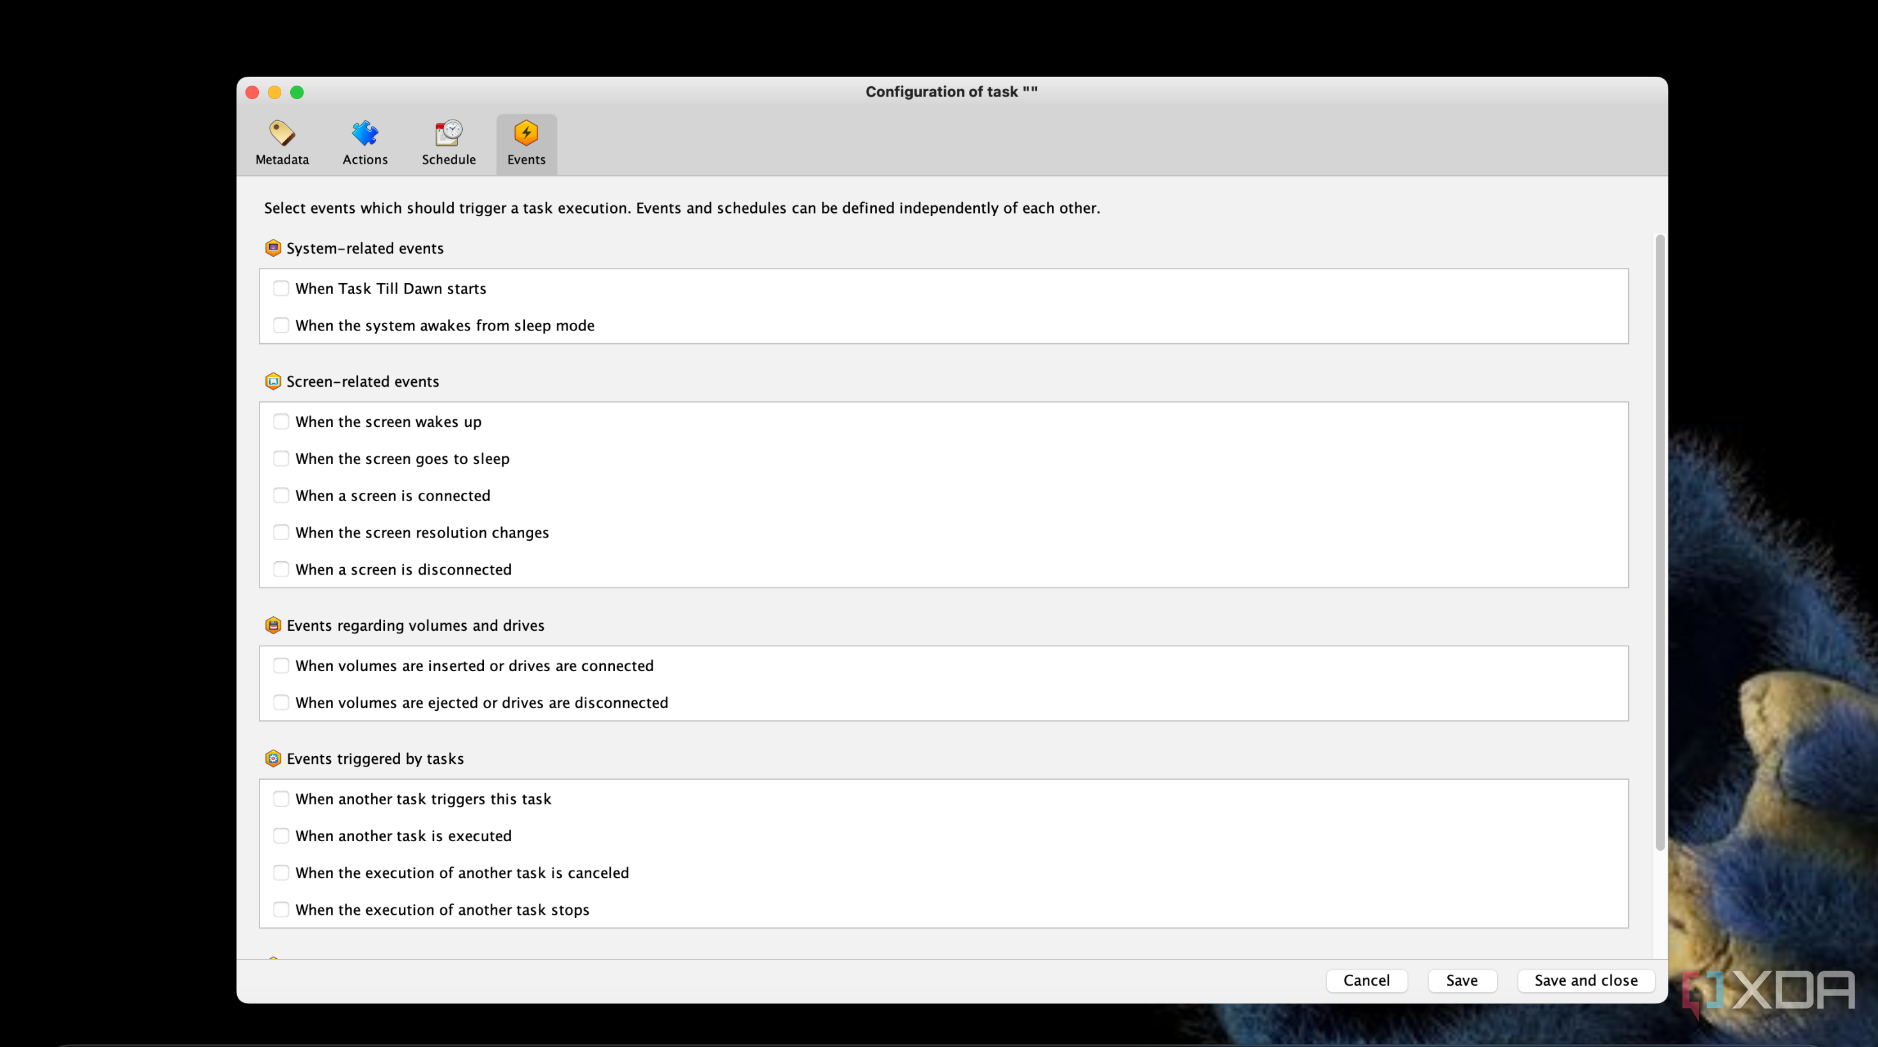Screen dimensions: 1878x1047
Task: Click 'Screen-related events' heading text
Action: click(x=362, y=382)
